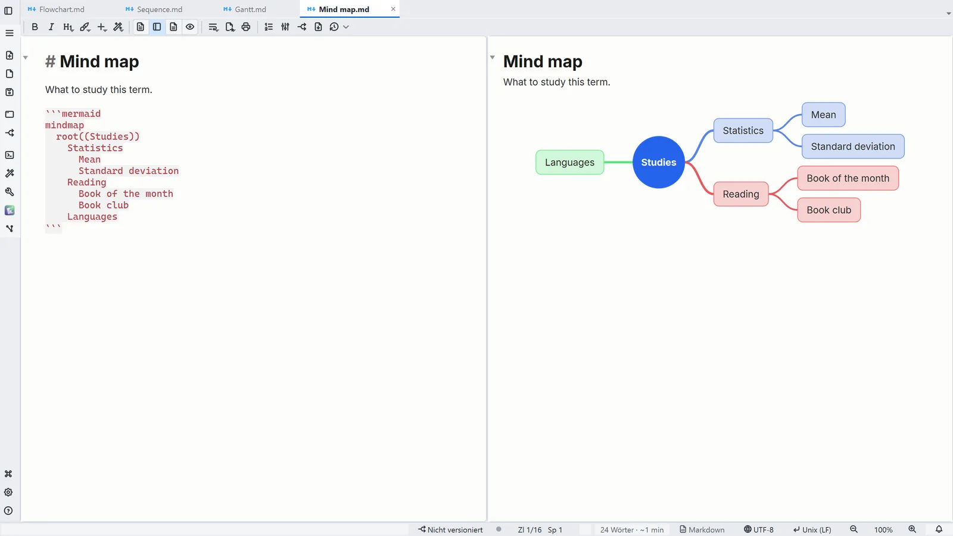Open the hamburger menu
Image resolution: width=953 pixels, height=536 pixels.
10,33
